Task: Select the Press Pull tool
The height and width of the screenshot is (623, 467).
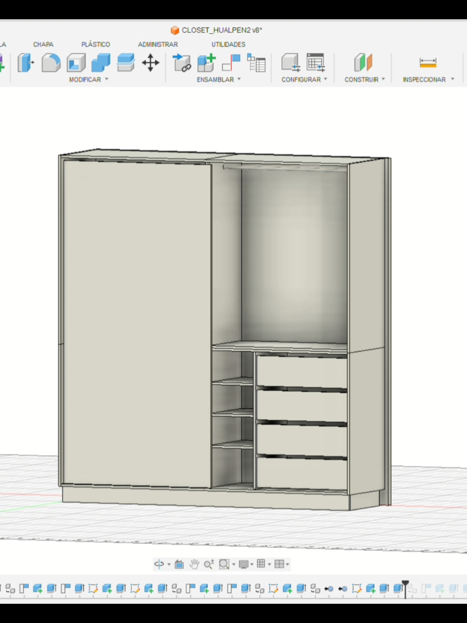Action: point(25,63)
